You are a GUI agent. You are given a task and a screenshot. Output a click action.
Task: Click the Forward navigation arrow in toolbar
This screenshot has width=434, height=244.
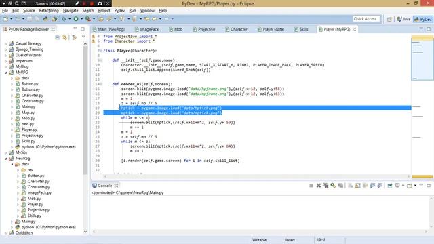pyautogui.click(x=166, y=19)
